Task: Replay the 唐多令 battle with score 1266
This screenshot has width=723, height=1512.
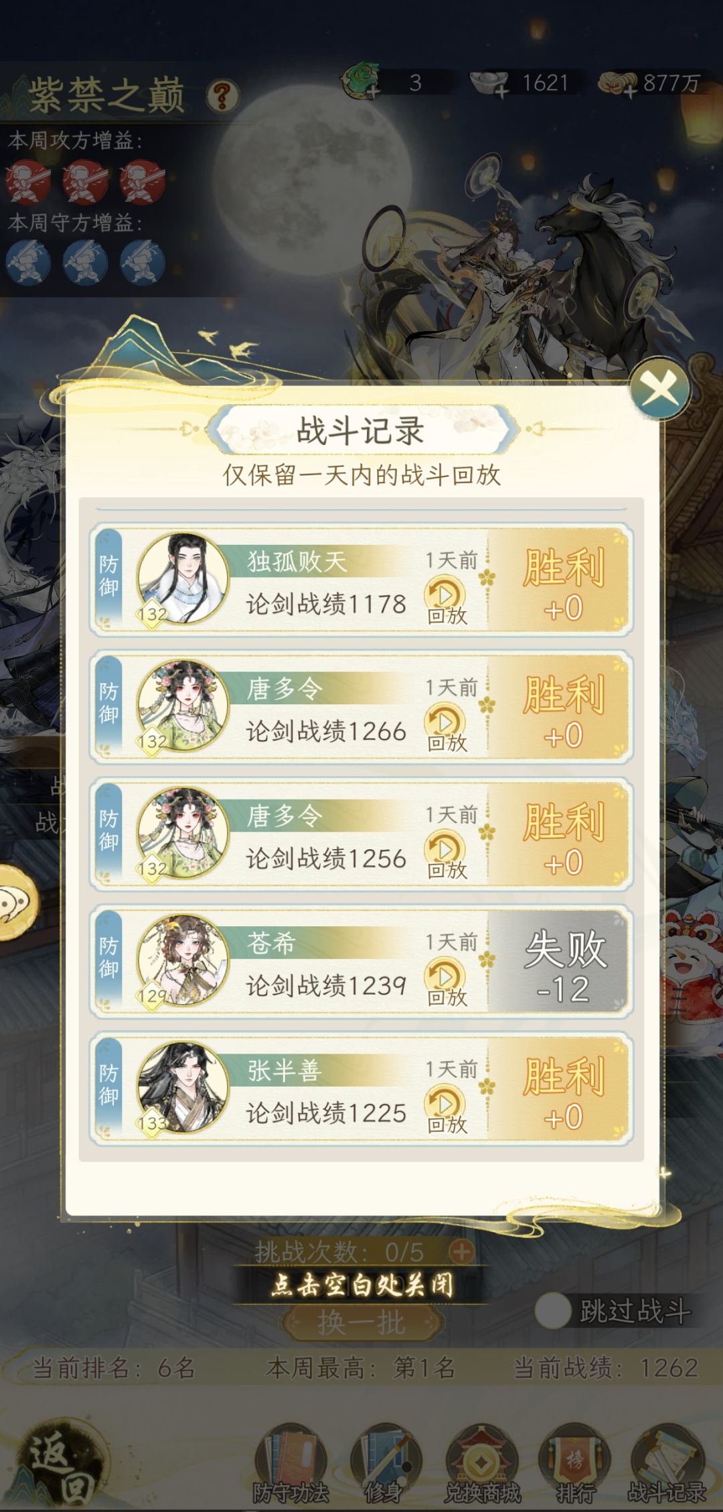Action: [x=447, y=729]
